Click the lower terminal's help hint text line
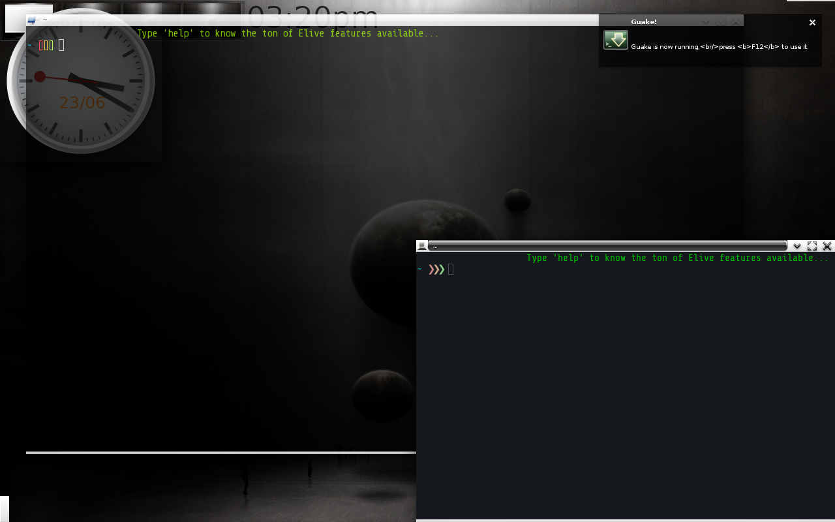The image size is (835, 522). (x=678, y=258)
